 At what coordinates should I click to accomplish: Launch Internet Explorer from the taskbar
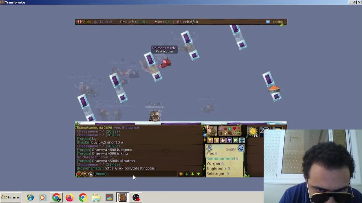pyautogui.click(x=30, y=198)
